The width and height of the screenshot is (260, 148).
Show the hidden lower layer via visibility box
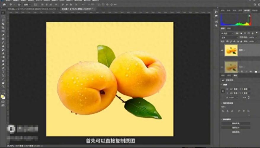pos(222,67)
